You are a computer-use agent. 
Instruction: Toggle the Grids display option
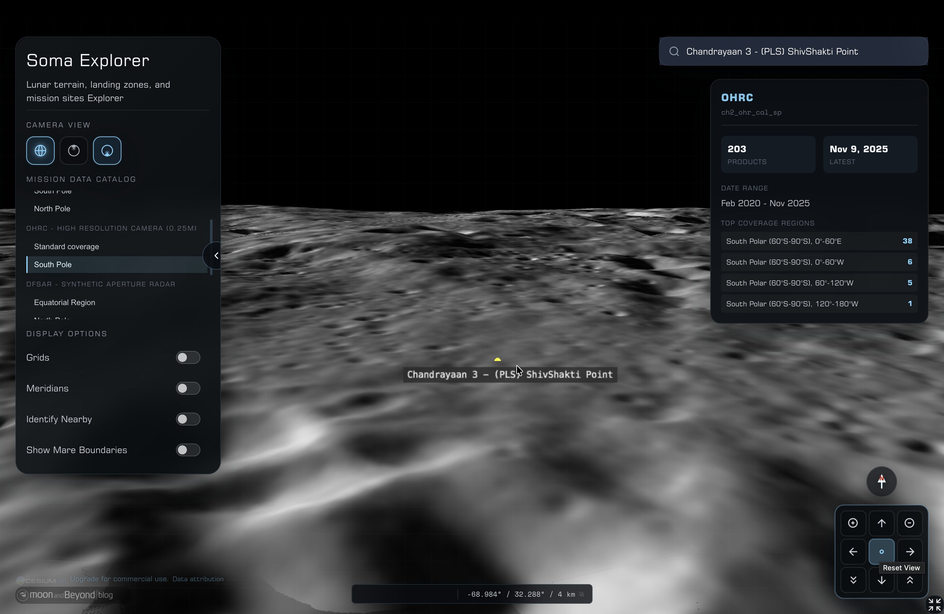click(x=188, y=358)
